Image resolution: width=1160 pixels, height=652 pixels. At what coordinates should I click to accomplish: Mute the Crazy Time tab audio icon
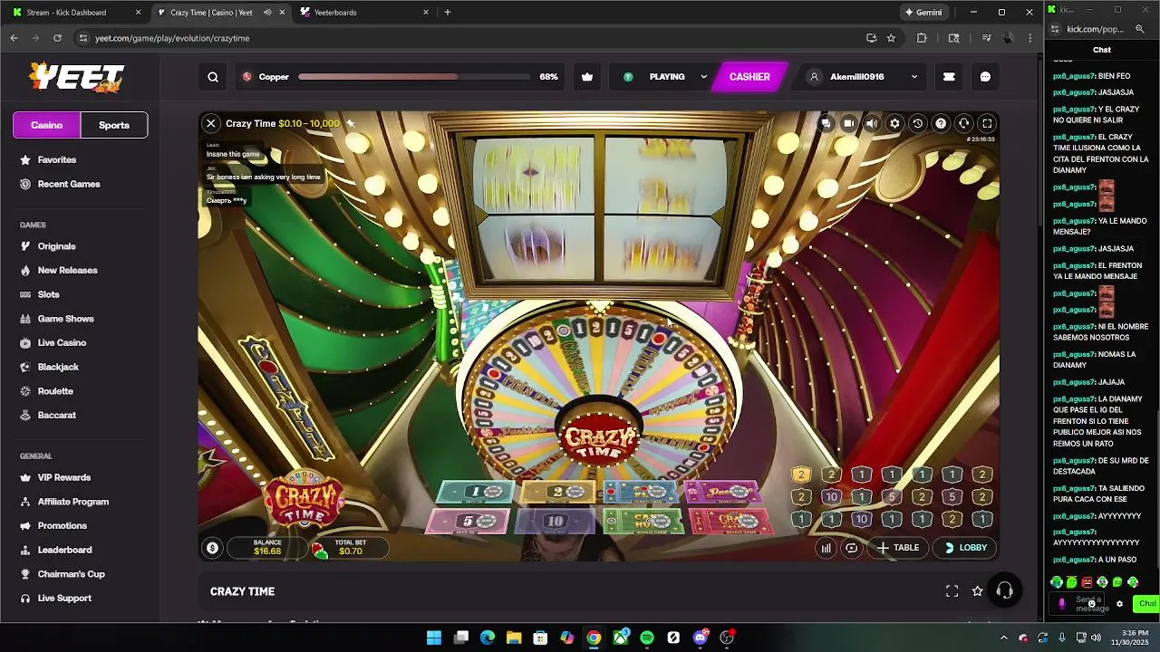tap(267, 13)
